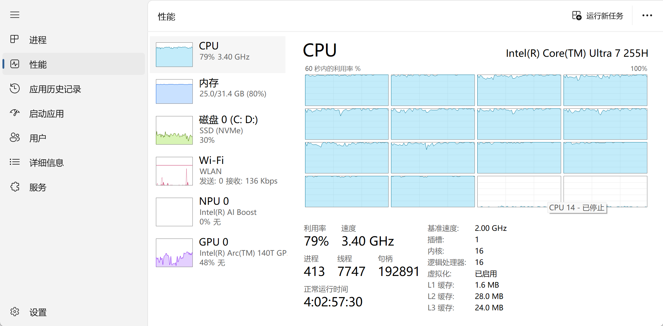Select the CPU entry in resource list
Image resolution: width=663 pixels, height=326 pixels.
coord(218,55)
